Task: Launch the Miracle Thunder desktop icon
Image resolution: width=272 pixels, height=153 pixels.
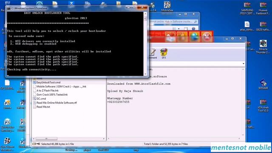Action: coord(263,47)
